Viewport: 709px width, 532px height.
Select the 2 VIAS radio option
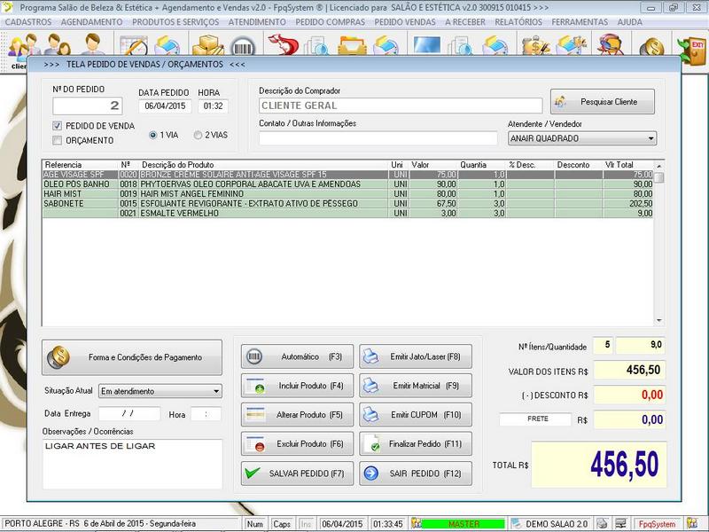tap(198, 135)
